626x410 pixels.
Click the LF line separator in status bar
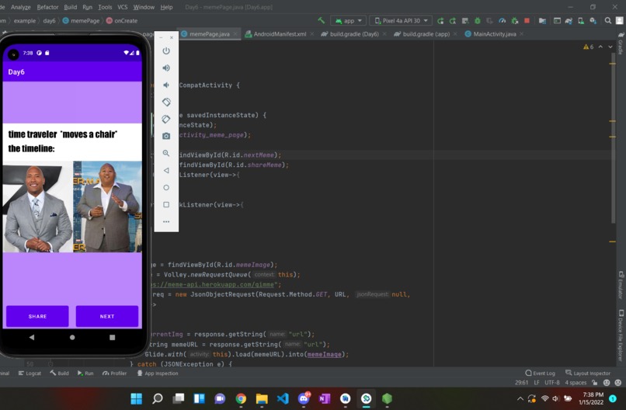(537, 383)
